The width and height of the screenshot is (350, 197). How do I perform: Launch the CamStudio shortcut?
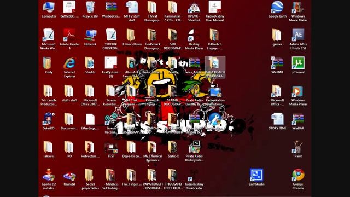point(256,175)
